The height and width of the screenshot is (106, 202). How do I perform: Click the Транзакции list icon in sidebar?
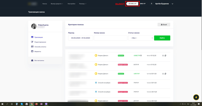[32, 37]
